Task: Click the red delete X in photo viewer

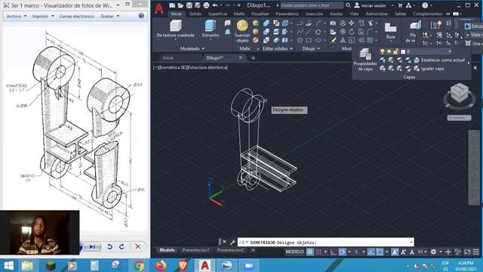Action: click(x=137, y=246)
